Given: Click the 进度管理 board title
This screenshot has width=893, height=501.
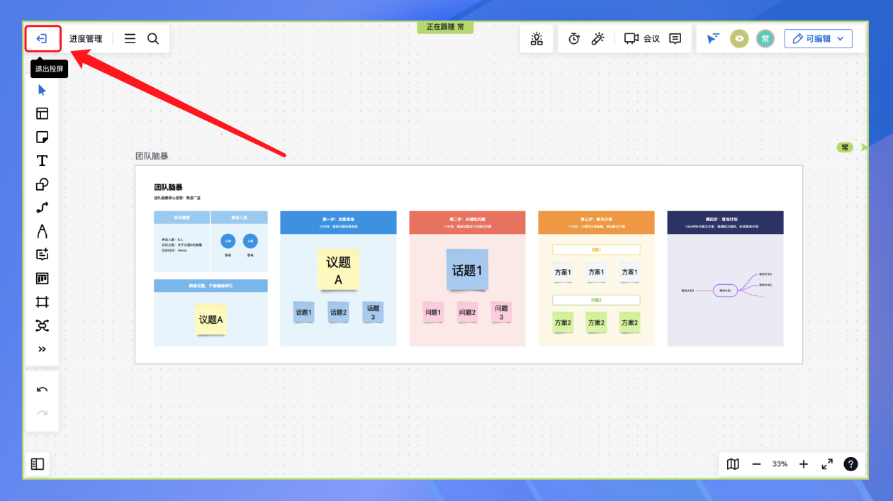Looking at the screenshot, I should click(x=86, y=39).
